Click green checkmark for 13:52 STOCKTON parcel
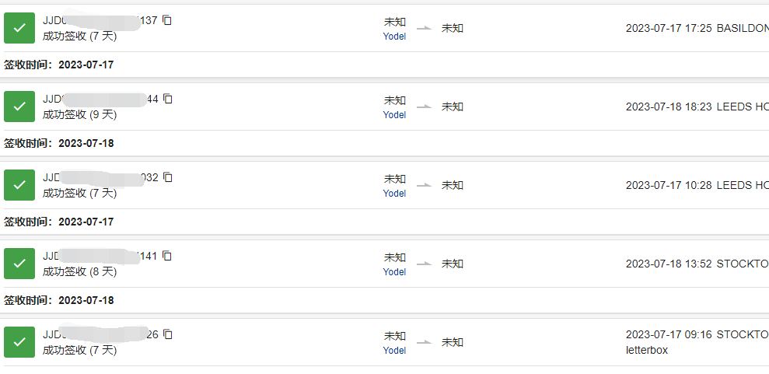 pyautogui.click(x=19, y=264)
